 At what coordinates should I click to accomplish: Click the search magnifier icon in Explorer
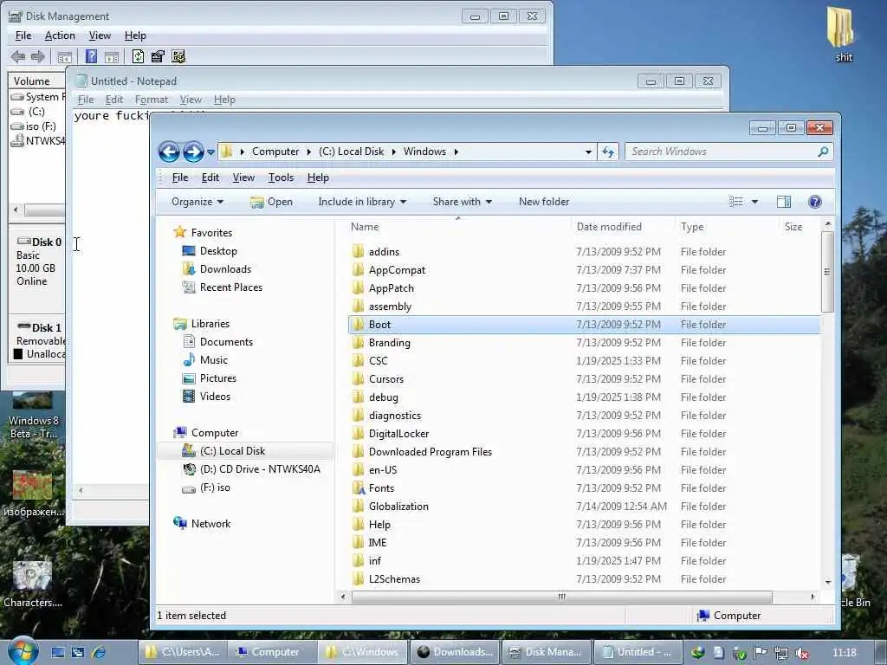(x=823, y=152)
